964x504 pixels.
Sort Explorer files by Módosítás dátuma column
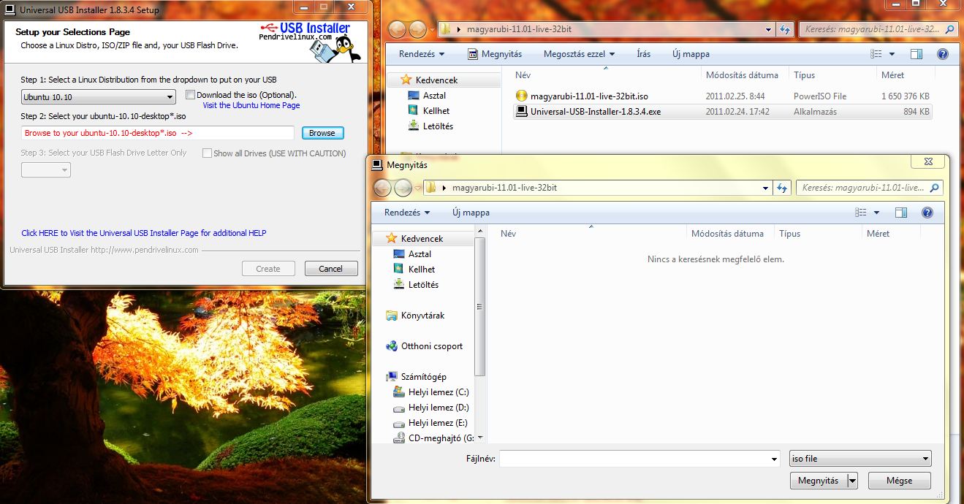742,75
